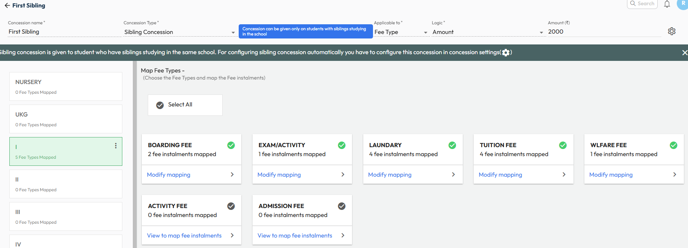The image size is (688, 248).
Task: Open three-dot menu on class I card
Action: pyautogui.click(x=116, y=146)
